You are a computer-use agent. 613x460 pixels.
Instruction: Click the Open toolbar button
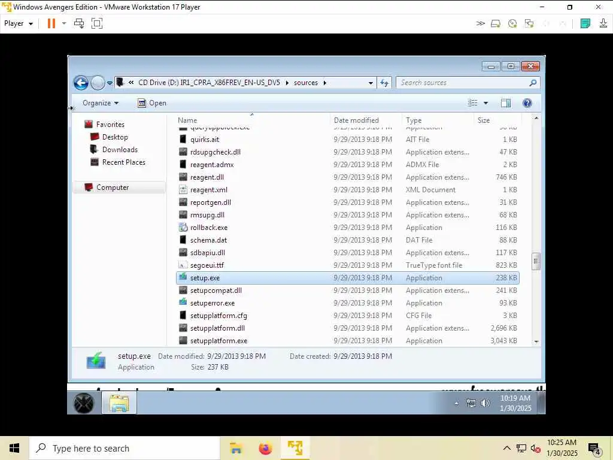[153, 103]
